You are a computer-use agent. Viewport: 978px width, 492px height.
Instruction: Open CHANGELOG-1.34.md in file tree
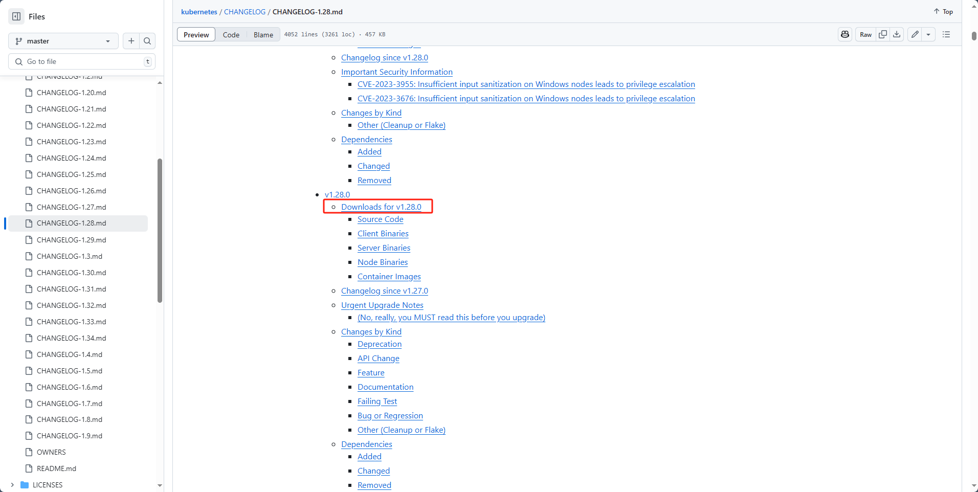pyautogui.click(x=72, y=338)
